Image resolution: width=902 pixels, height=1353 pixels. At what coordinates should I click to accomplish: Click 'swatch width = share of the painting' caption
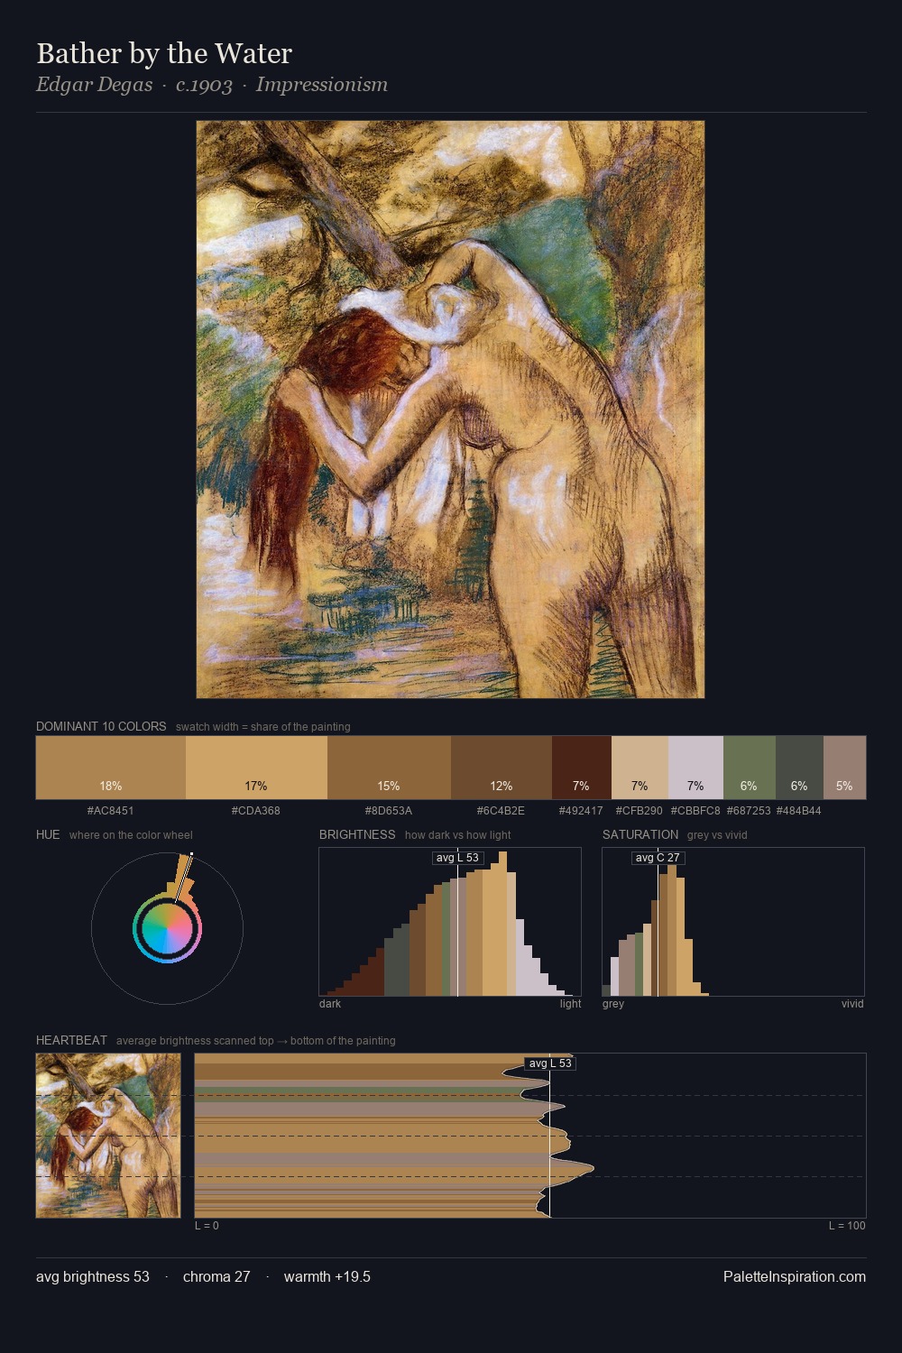[x=263, y=727]
